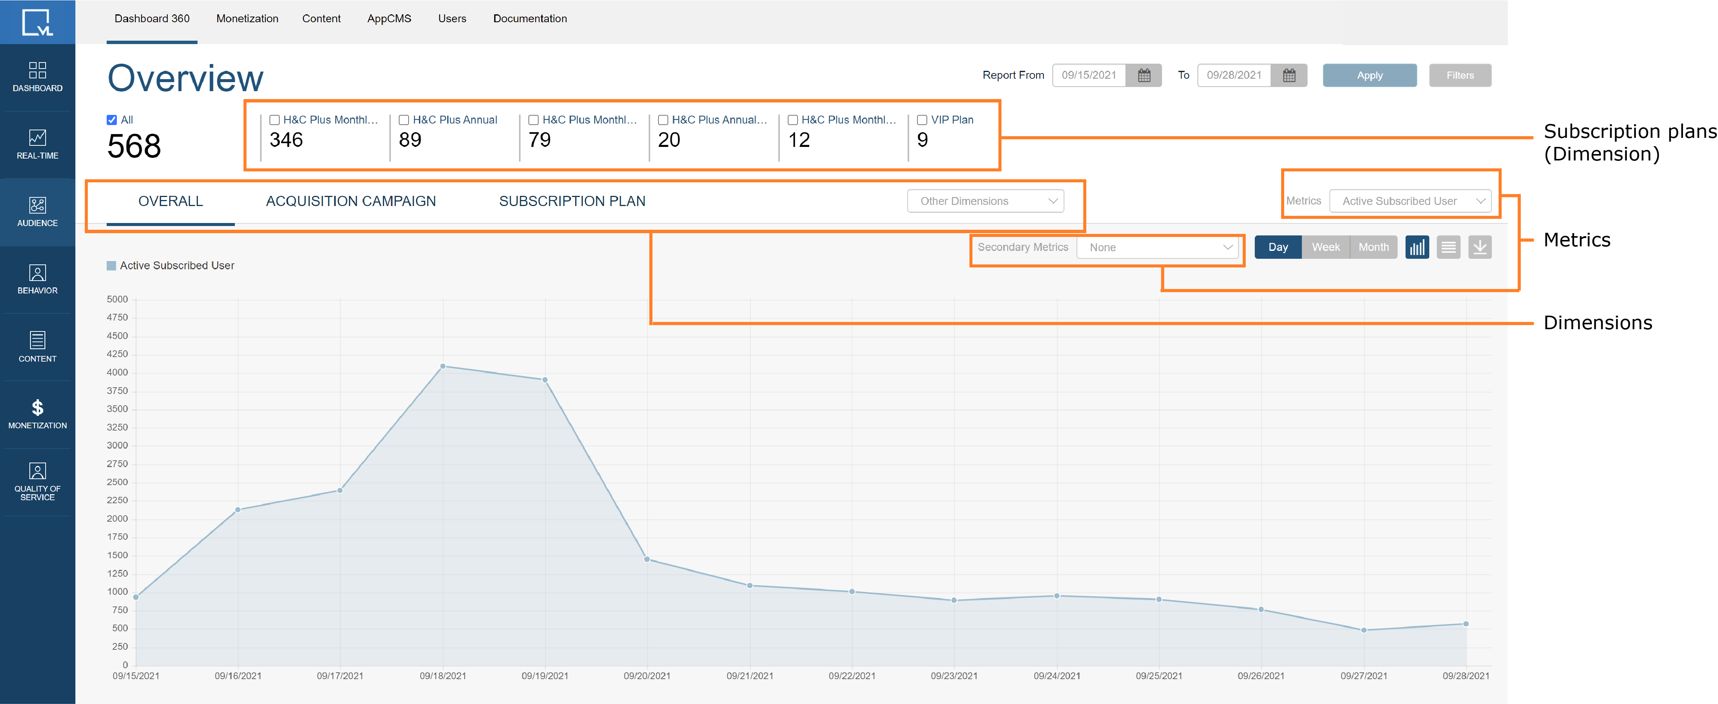Open the Monetization top menu

point(247,19)
